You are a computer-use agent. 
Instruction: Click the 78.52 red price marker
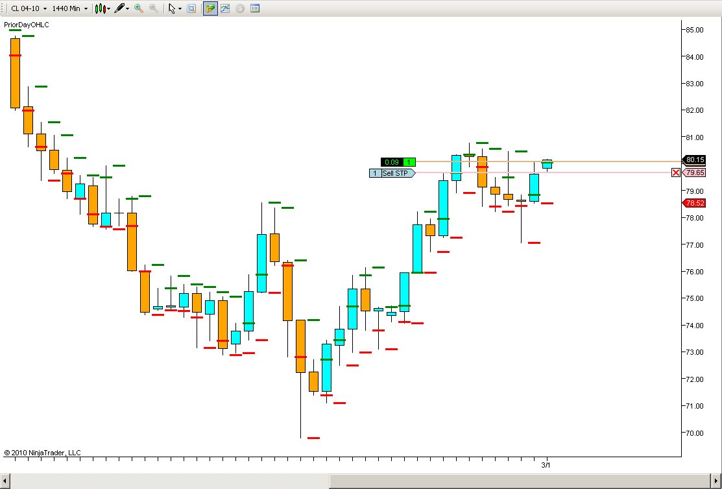694,203
